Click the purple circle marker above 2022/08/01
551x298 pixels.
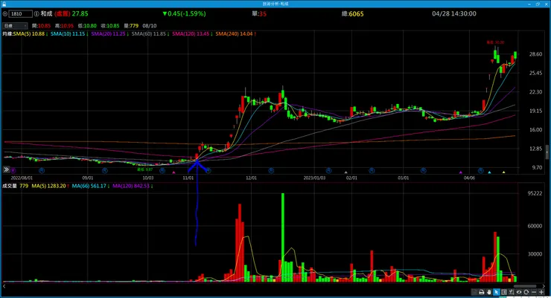13,171
